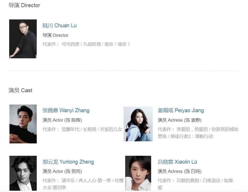Viewport: 248px width, 192px height.
Task: Click Xiaolin Lü's portrait thumbnail
Action: 138,173
